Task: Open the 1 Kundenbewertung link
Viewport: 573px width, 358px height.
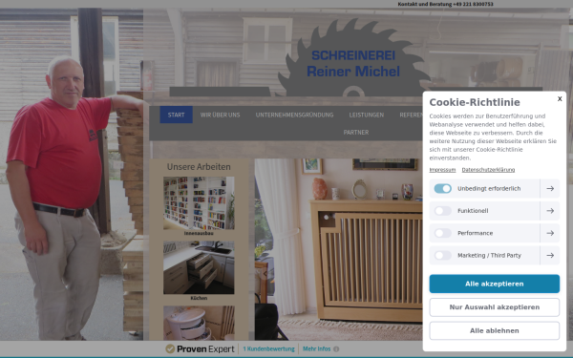Action: click(x=268, y=348)
